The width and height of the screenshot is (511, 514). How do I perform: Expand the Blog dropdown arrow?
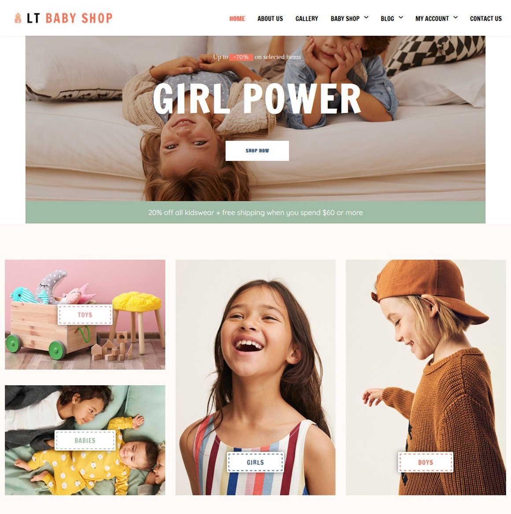(400, 18)
